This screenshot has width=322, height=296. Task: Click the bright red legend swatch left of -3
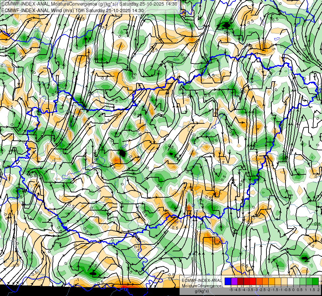(253, 282)
